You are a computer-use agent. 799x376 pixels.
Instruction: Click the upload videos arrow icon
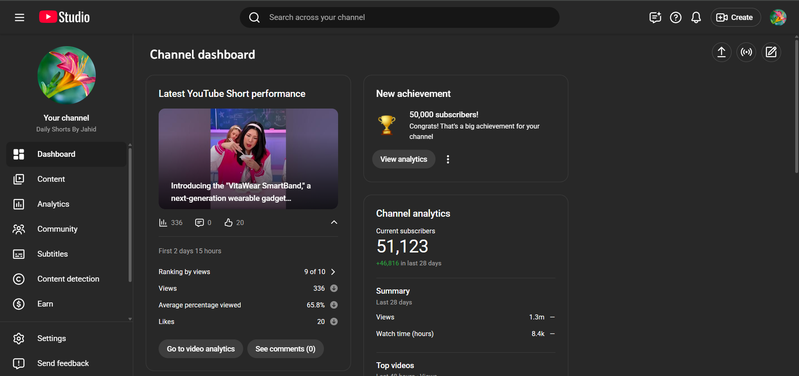pos(721,52)
